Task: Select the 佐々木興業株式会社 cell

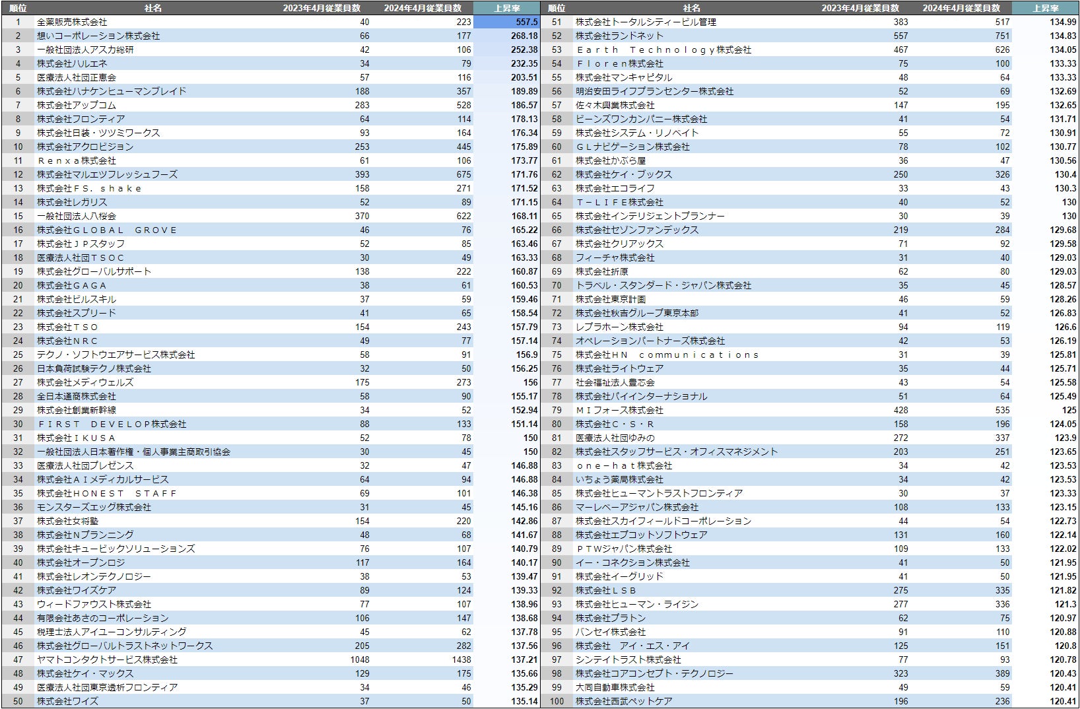Action: [615, 105]
